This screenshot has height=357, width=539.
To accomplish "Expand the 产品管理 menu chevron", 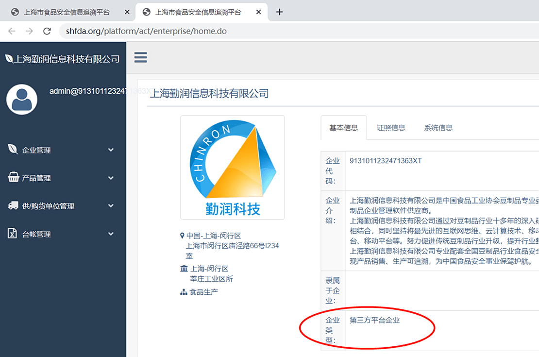I will (x=111, y=178).
